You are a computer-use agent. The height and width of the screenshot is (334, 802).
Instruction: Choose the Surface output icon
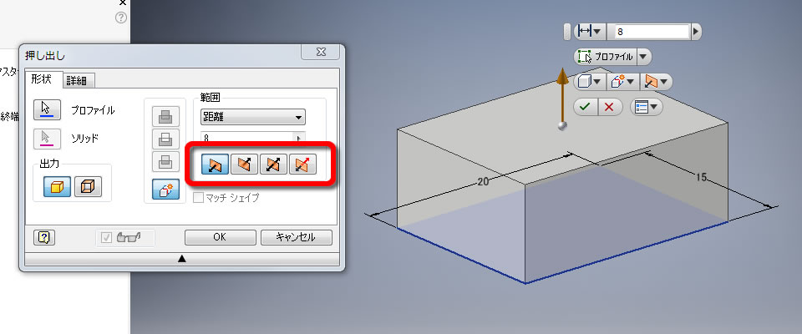click(x=88, y=186)
